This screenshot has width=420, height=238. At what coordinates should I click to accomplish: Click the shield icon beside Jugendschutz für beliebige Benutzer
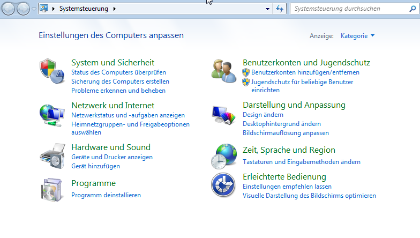coord(246,82)
